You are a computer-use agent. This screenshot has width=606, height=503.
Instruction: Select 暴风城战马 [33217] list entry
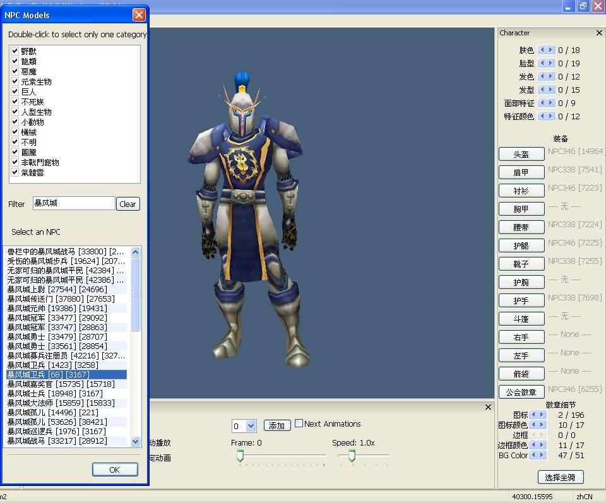(x=66, y=441)
